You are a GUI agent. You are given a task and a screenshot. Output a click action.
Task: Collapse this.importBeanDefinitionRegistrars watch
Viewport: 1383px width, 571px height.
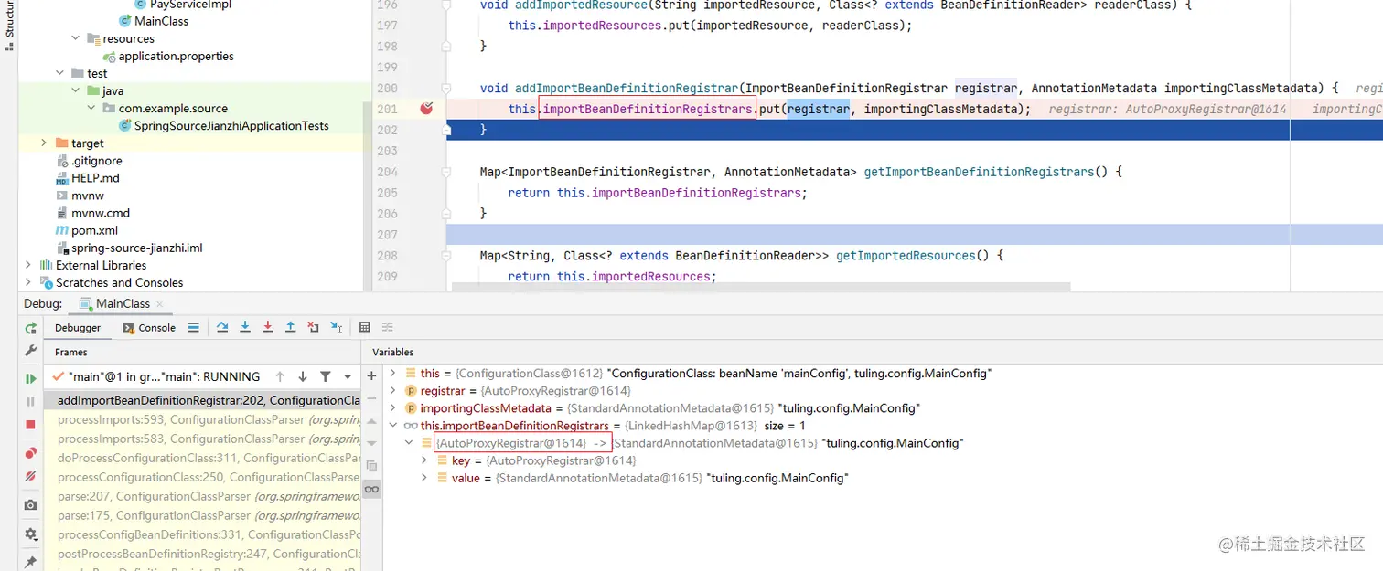pos(393,426)
